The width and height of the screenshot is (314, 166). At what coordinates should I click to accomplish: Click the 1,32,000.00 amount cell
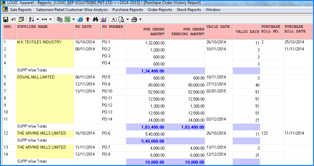(x=146, y=43)
